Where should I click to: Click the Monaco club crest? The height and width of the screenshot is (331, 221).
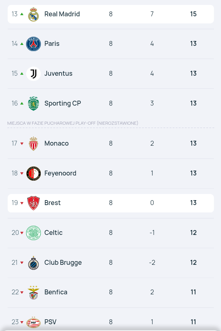pyautogui.click(x=33, y=143)
